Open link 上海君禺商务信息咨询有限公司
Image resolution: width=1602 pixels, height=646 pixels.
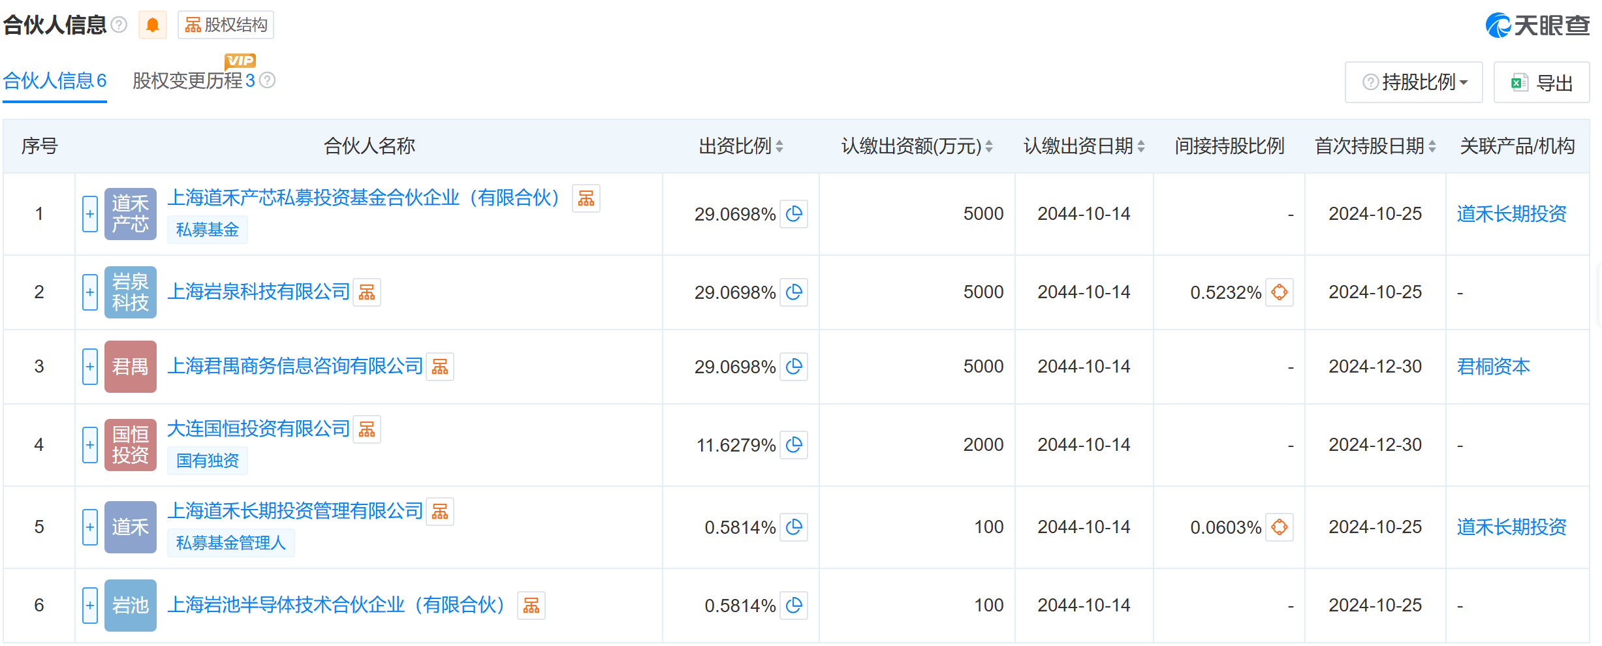click(295, 366)
